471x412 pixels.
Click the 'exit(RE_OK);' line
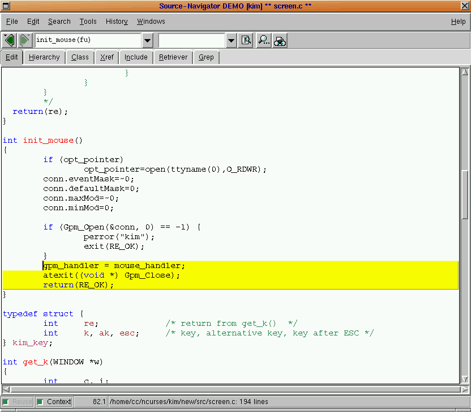[x=114, y=247]
